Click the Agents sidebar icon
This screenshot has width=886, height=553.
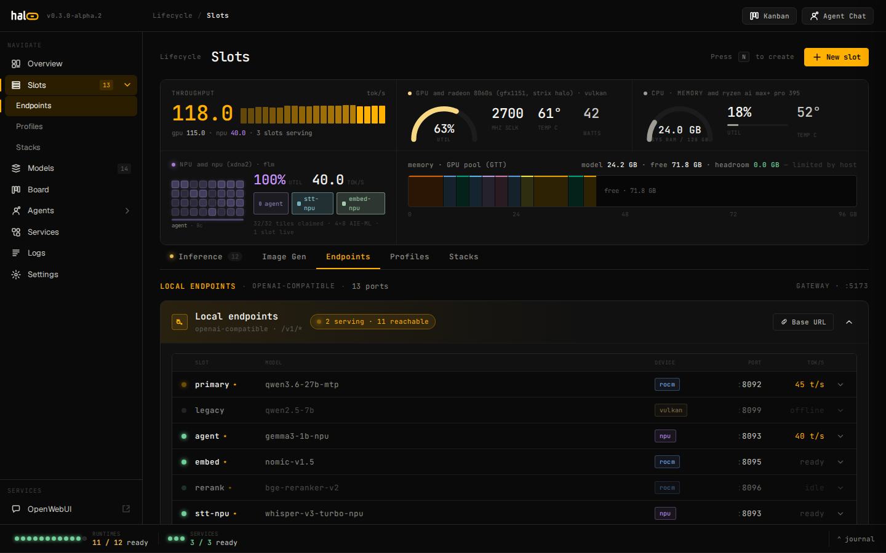click(x=16, y=211)
